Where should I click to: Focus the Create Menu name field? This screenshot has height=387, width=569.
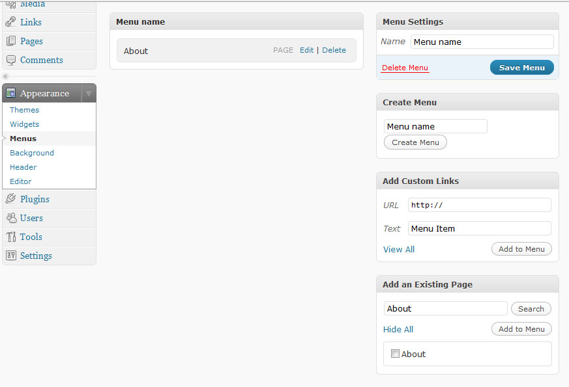435,126
